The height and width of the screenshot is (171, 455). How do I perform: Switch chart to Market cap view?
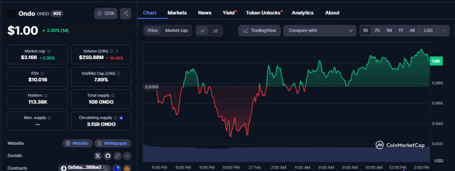[176, 31]
